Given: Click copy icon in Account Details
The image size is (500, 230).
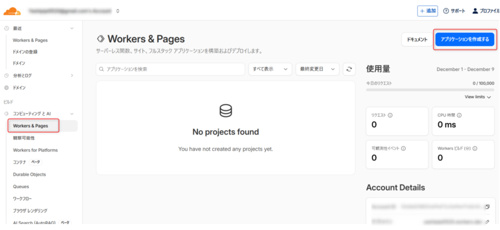Looking at the screenshot, I should (x=487, y=207).
